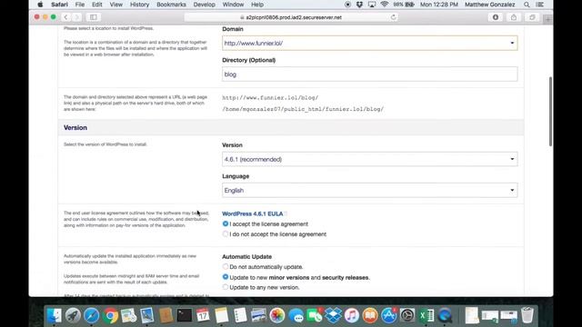
Task: Open FaceTime from the Dock
Action: (x=315, y=315)
